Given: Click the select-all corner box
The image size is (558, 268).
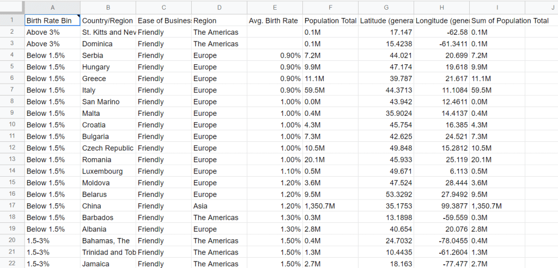Looking at the screenshot, I should (12, 8).
